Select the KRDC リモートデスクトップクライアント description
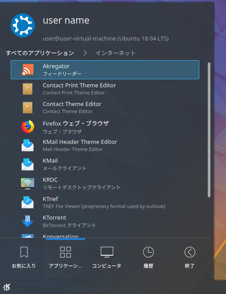 point(81,187)
